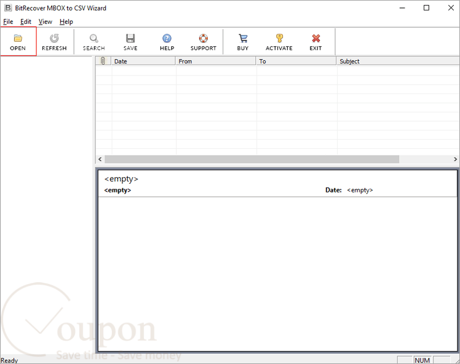460x364 pixels.
Task: Sort messages by From column header
Action: click(x=216, y=61)
